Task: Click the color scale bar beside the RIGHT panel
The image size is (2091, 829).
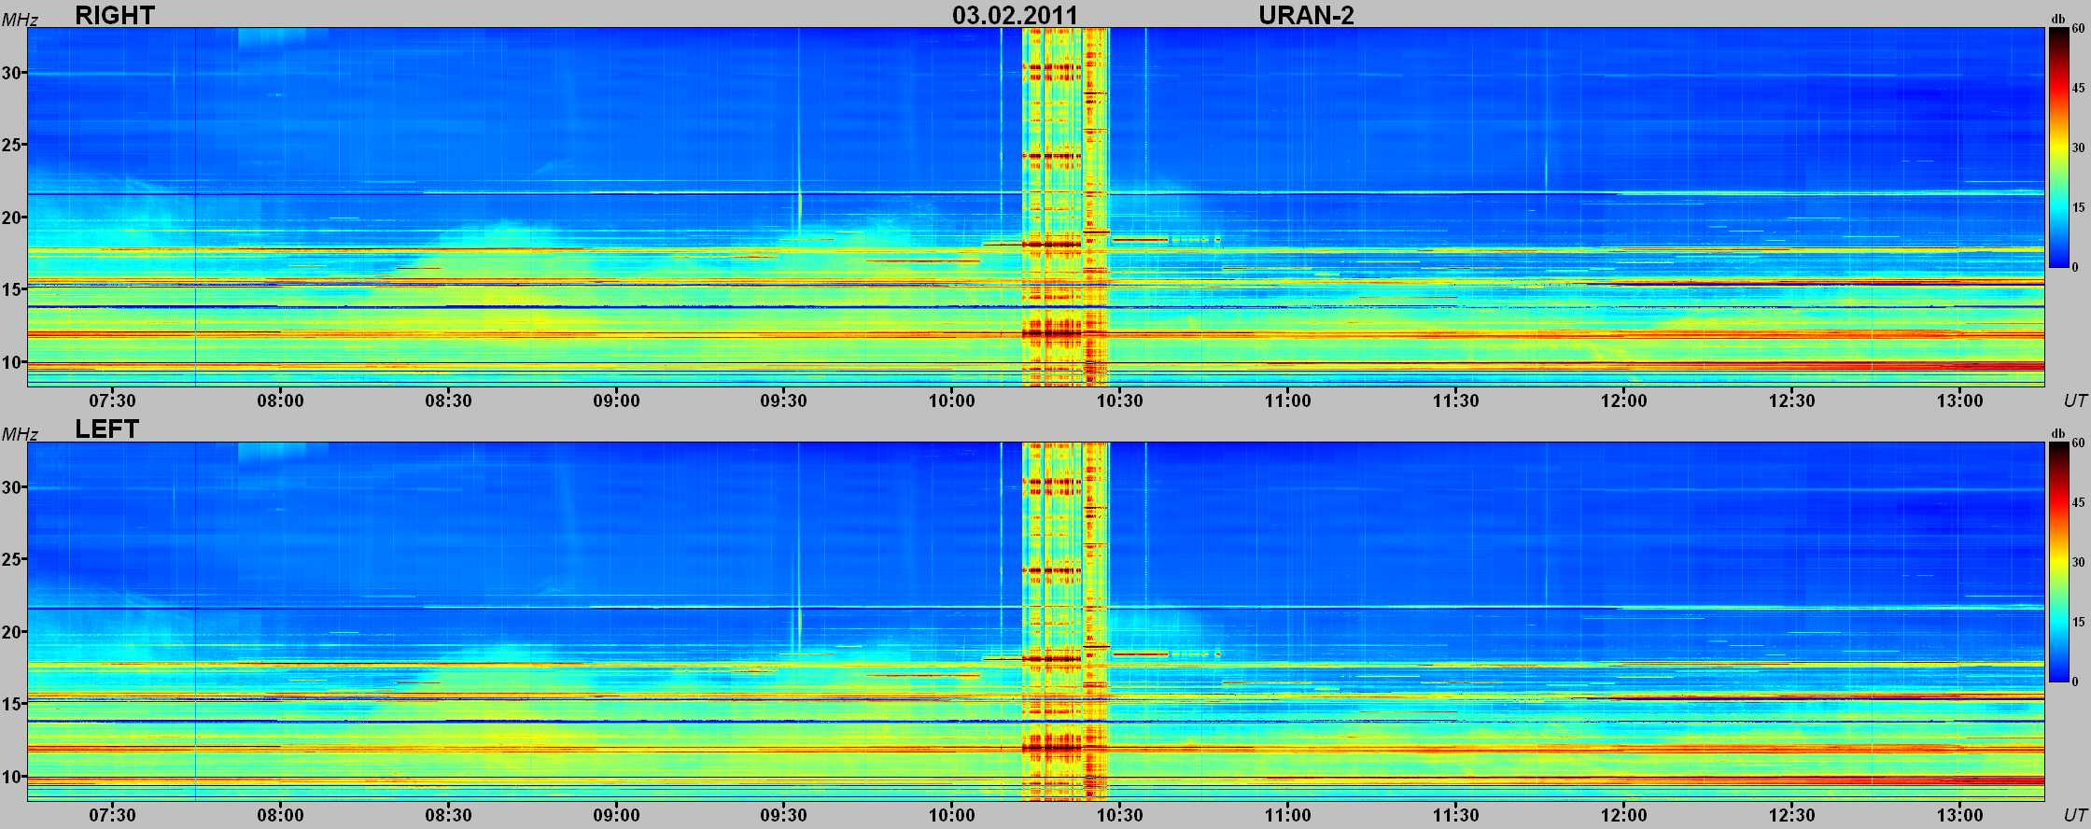Action: pyautogui.click(x=2057, y=148)
